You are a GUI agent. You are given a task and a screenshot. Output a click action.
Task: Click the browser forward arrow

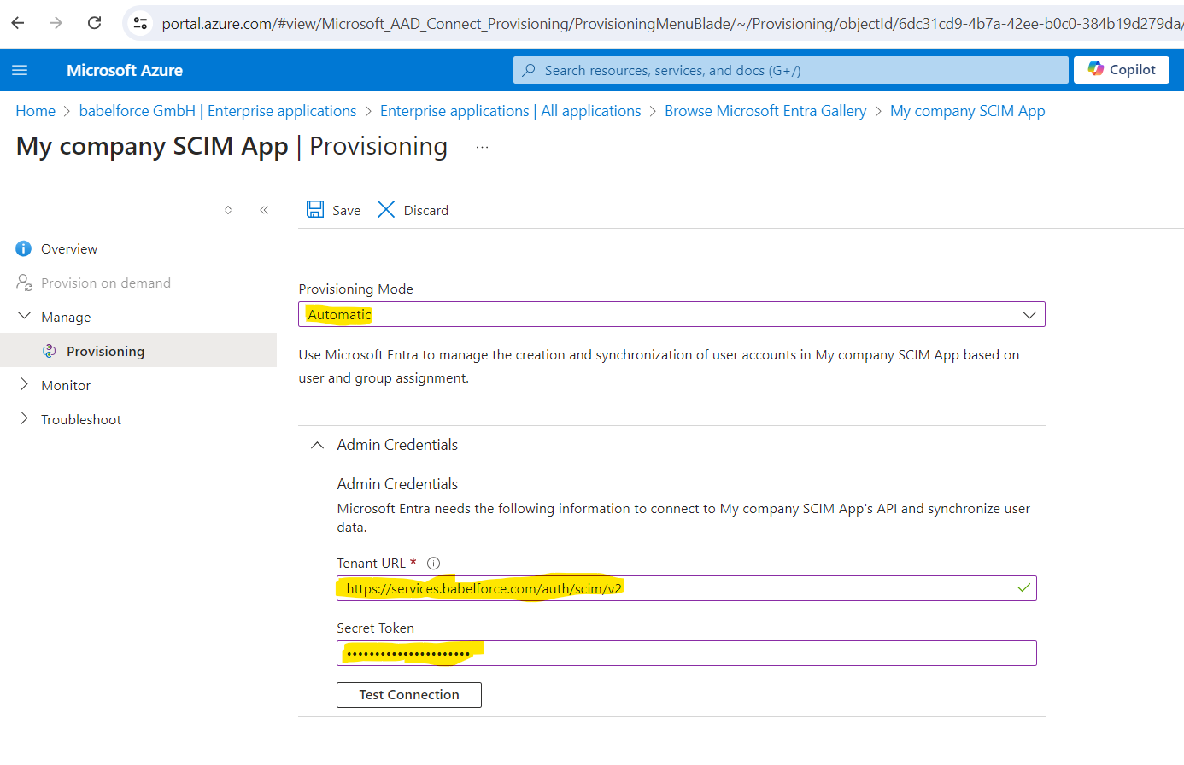pyautogui.click(x=56, y=23)
